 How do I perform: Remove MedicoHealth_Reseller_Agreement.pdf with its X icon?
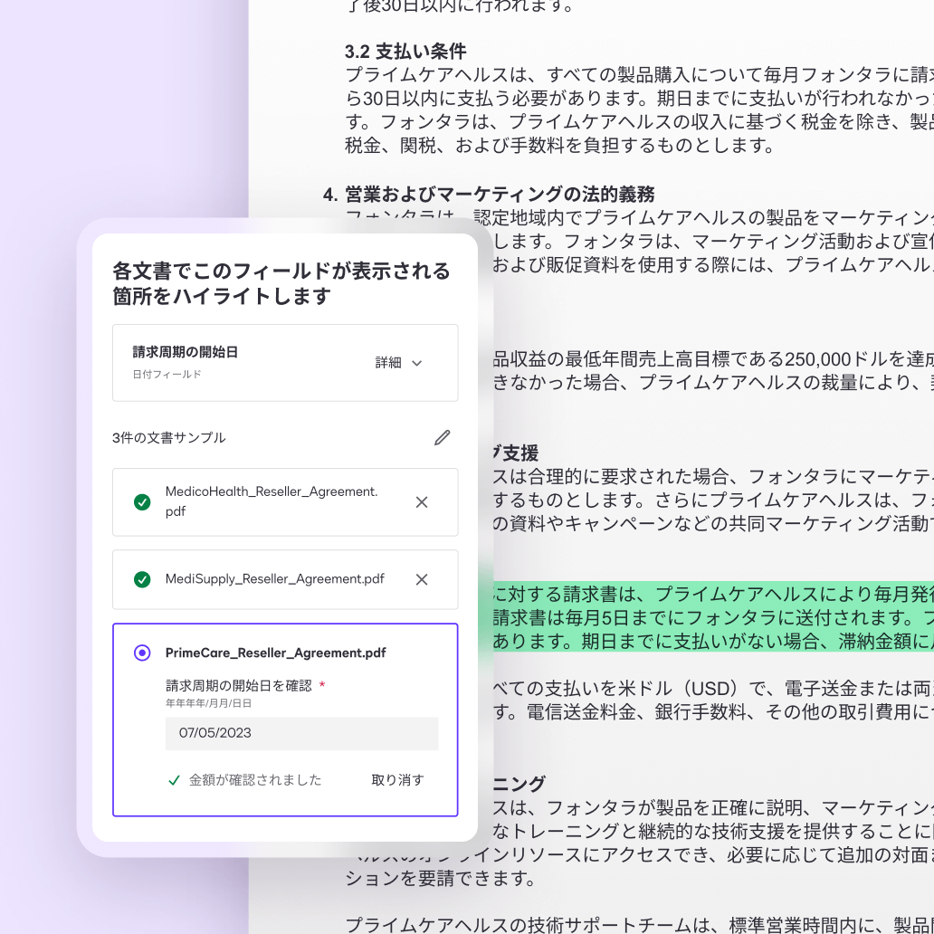point(422,501)
